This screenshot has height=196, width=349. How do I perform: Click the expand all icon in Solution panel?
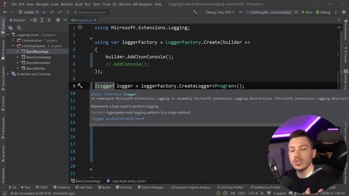coord(42,20)
